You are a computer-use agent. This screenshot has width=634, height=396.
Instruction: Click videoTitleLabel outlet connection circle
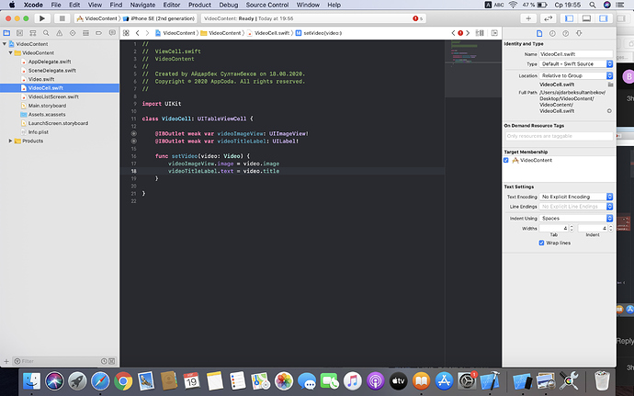[134, 141]
